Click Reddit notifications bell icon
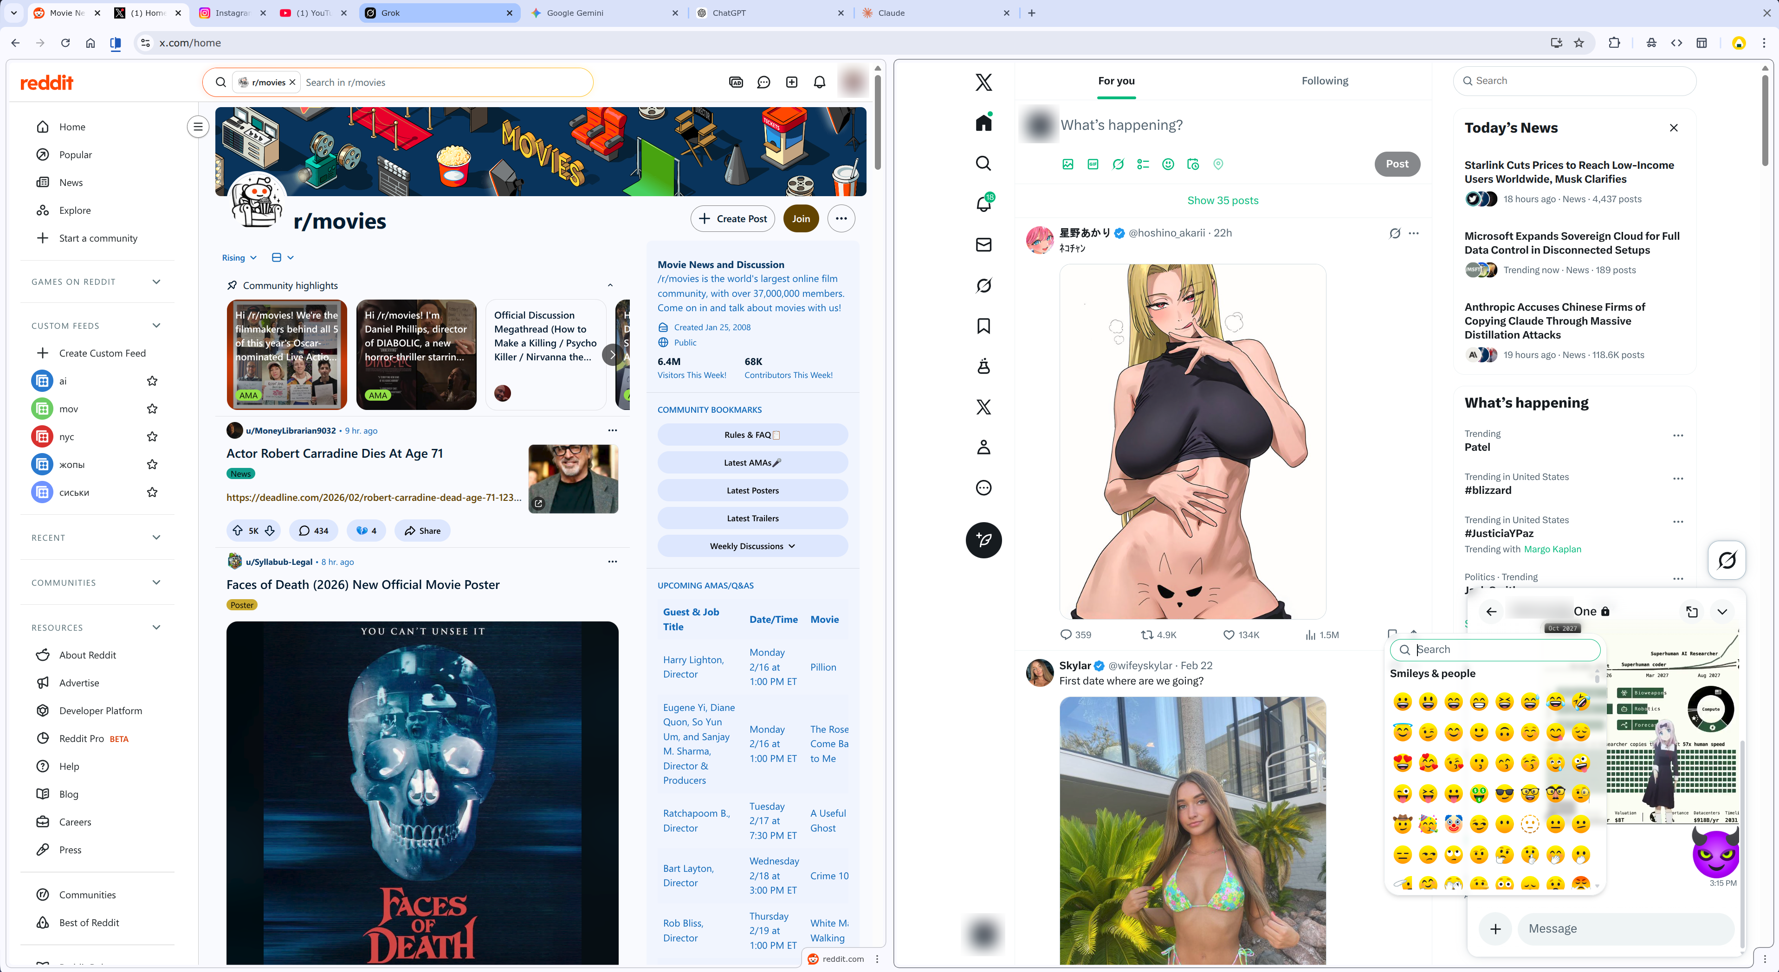 tap(820, 82)
